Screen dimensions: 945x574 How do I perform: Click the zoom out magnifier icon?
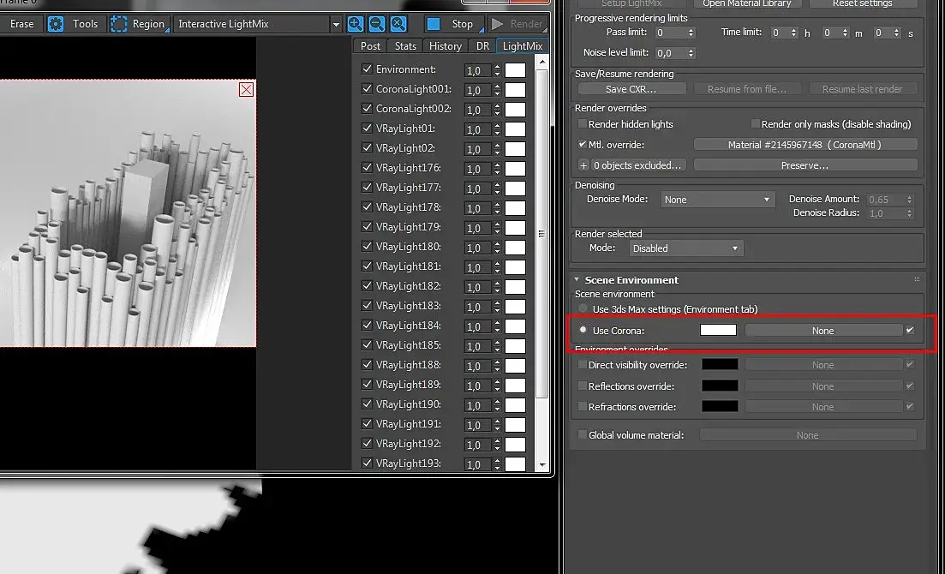click(377, 24)
